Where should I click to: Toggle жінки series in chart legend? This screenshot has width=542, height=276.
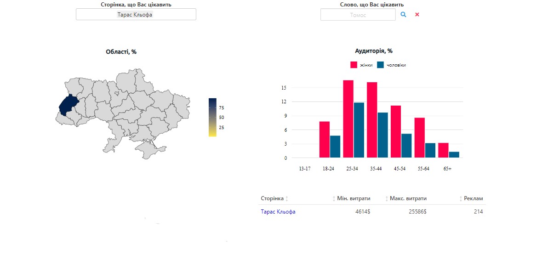tap(362, 65)
